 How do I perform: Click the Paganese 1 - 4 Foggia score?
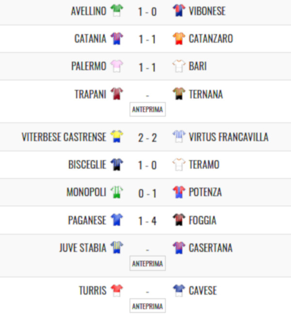point(147,221)
